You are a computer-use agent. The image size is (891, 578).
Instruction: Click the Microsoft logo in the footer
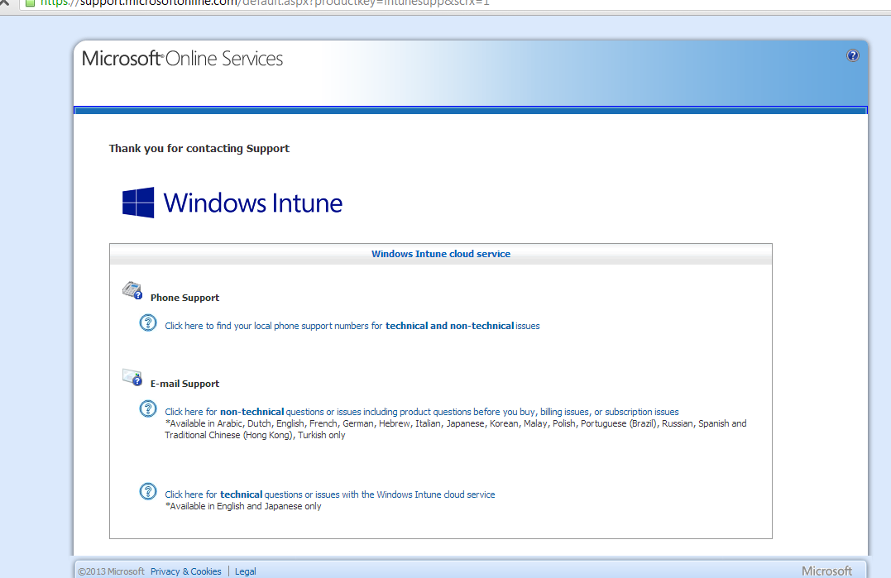pyautogui.click(x=827, y=571)
